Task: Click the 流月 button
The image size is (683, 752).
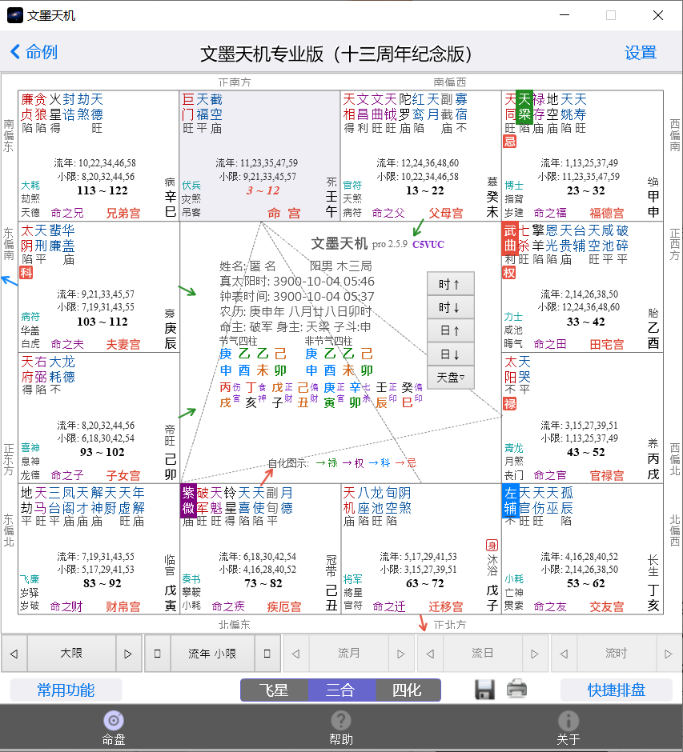Action: click(x=348, y=654)
